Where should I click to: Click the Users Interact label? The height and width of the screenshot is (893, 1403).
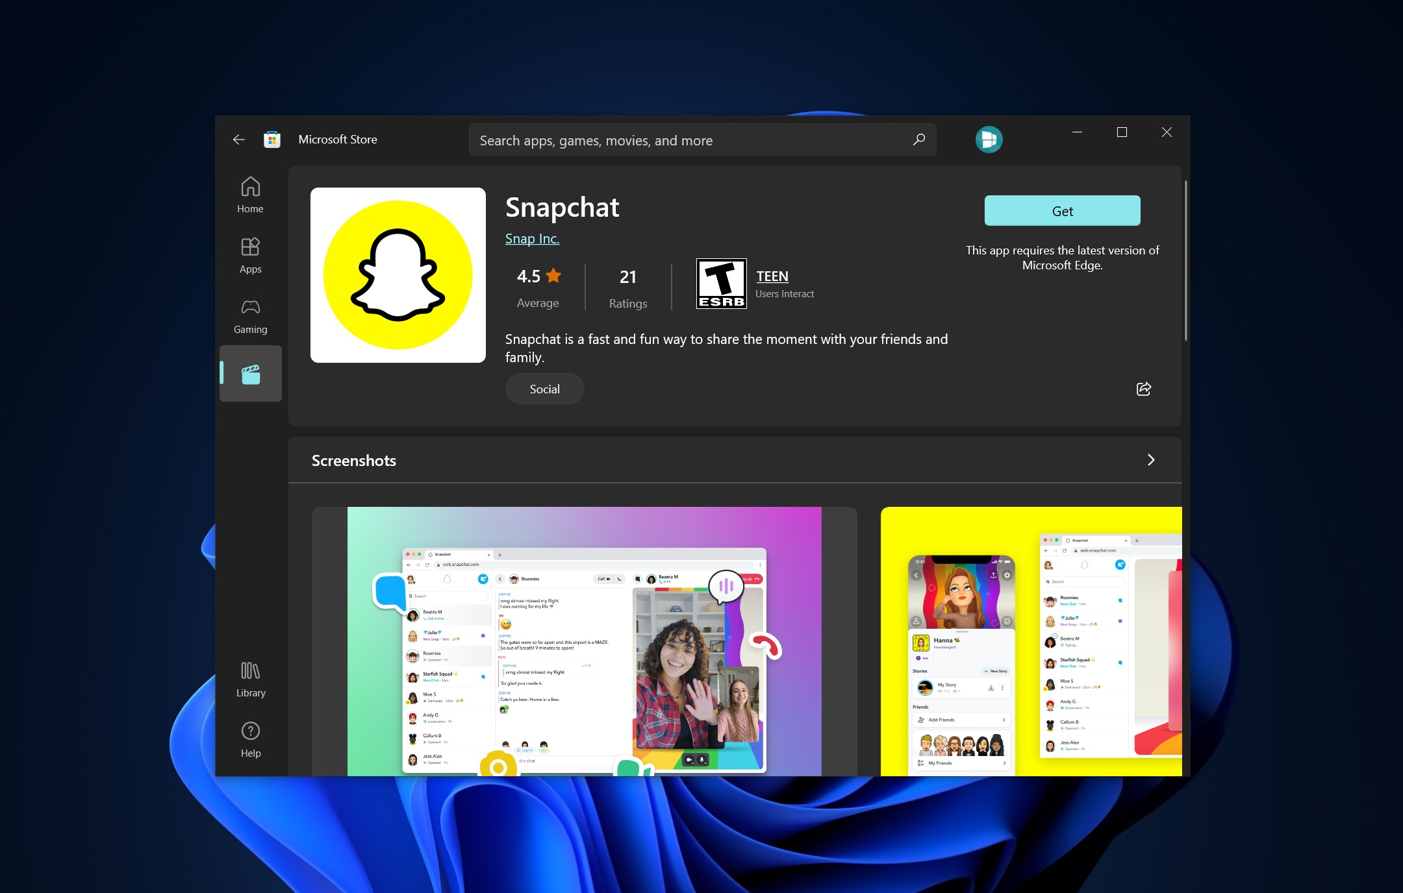(785, 294)
